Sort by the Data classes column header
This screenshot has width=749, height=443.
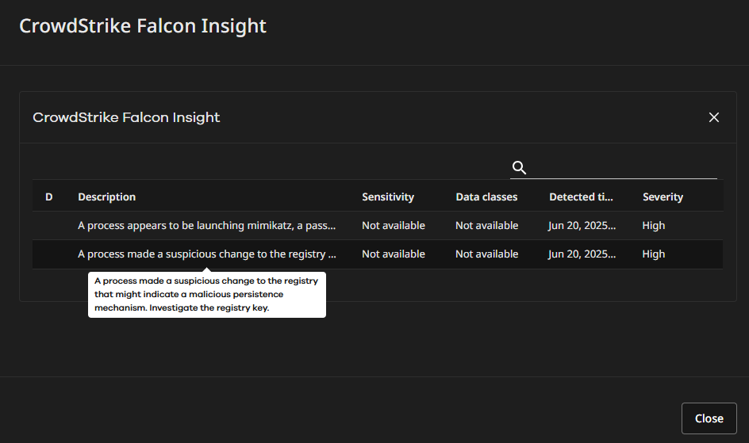pos(486,197)
